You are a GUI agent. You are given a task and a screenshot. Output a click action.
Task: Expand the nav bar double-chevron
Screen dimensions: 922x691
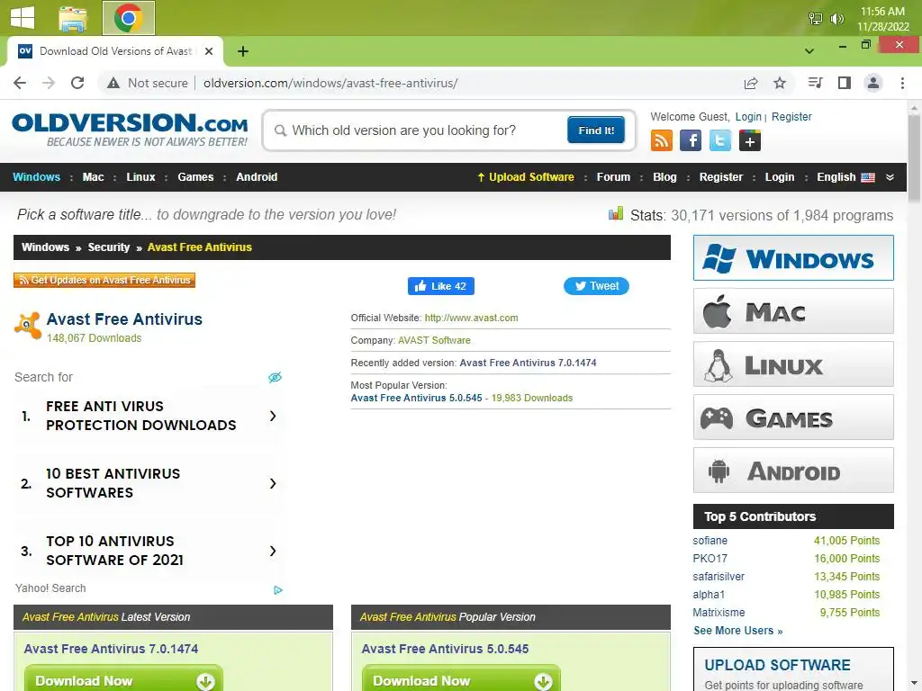[x=890, y=177]
